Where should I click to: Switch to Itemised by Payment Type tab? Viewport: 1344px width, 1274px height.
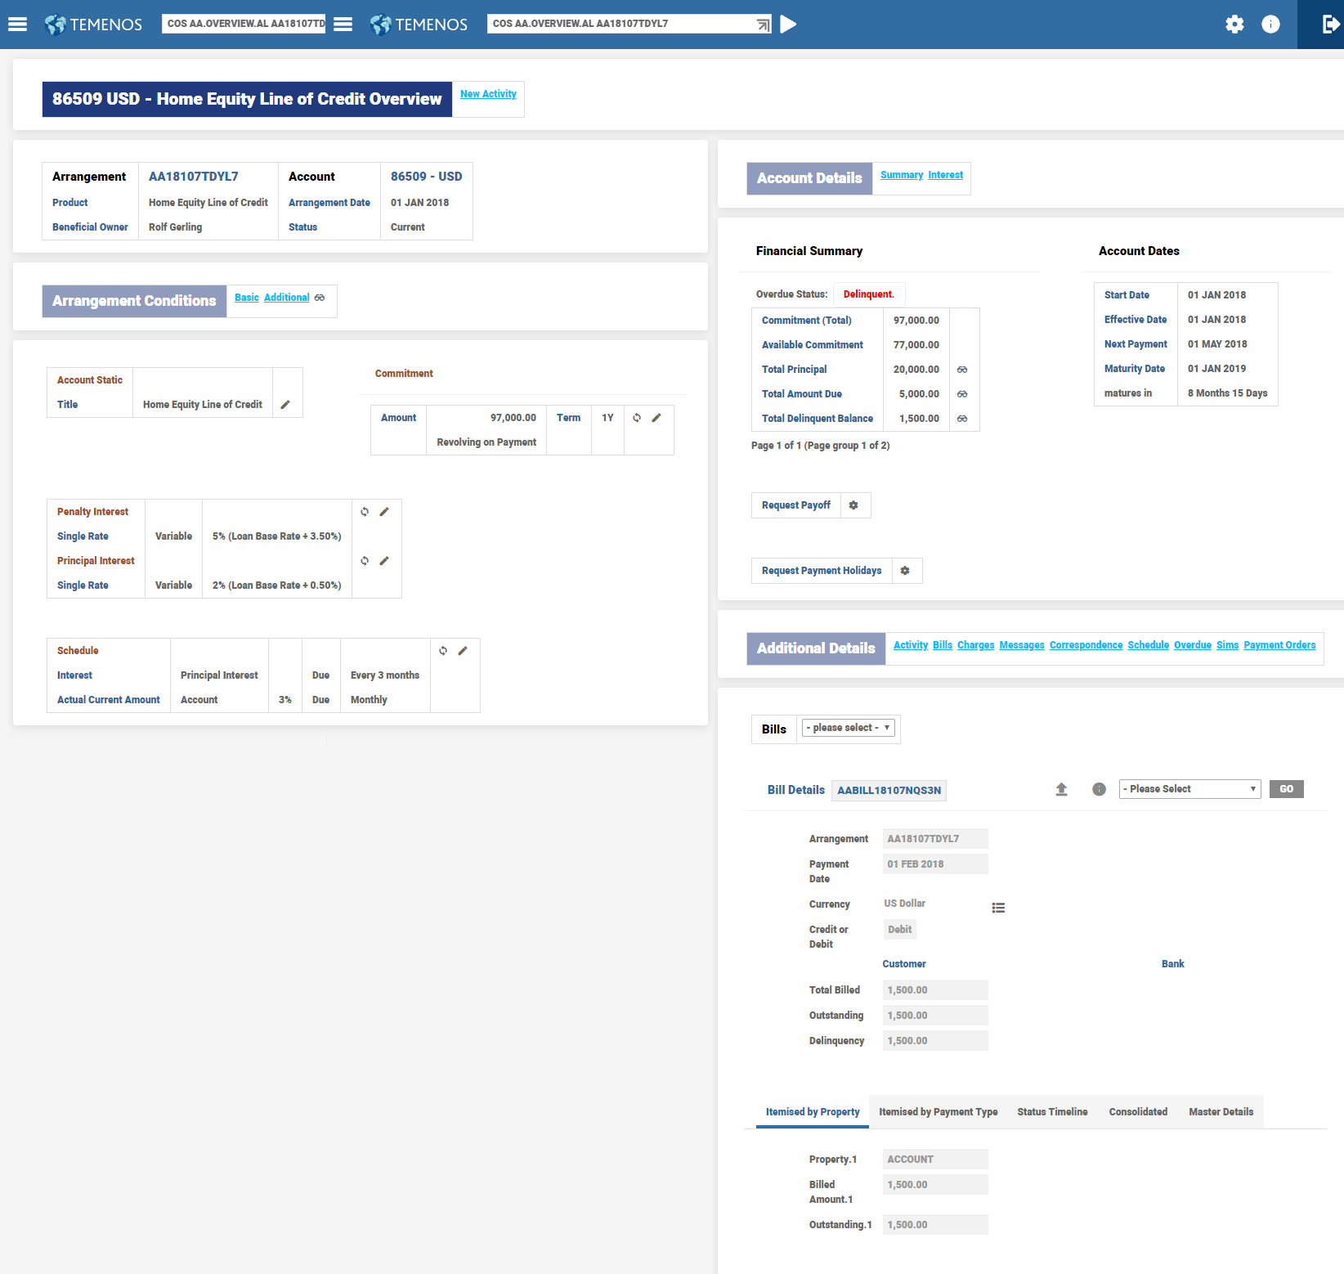pos(938,1112)
